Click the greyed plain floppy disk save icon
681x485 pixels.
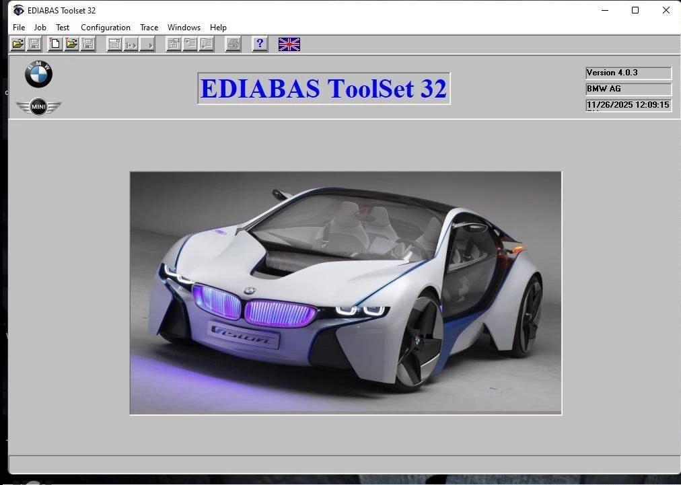pos(34,44)
